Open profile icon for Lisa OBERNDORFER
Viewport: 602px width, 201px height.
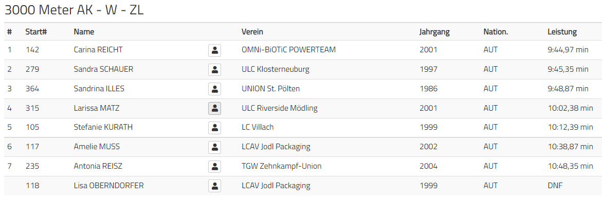214,186
